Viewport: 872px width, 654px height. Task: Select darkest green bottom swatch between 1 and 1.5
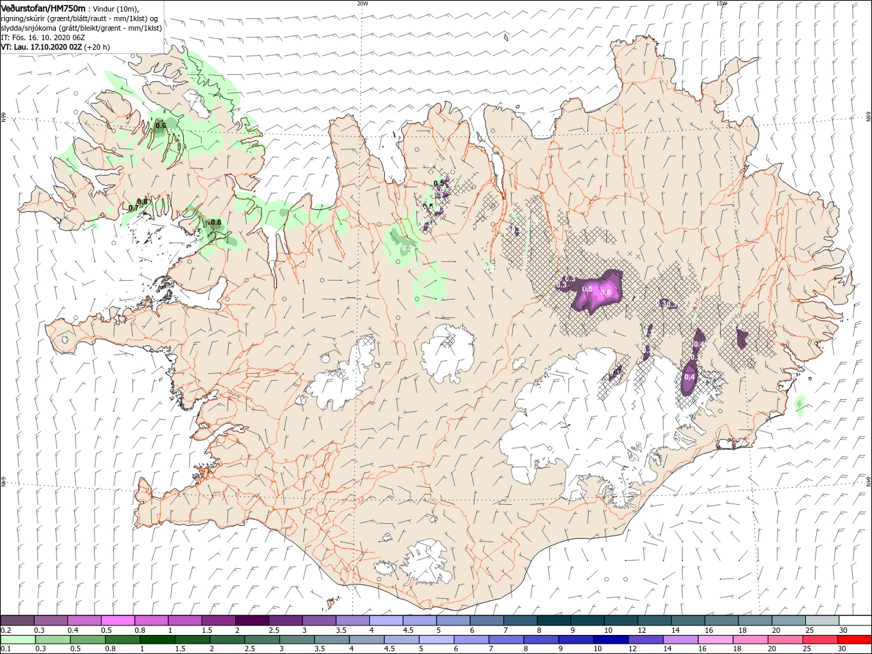click(x=157, y=640)
